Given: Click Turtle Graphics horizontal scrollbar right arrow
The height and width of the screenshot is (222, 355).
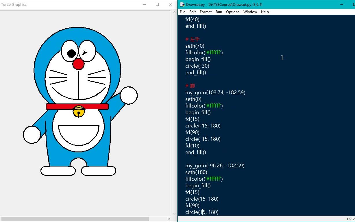Looking at the screenshot, I should point(169,219).
